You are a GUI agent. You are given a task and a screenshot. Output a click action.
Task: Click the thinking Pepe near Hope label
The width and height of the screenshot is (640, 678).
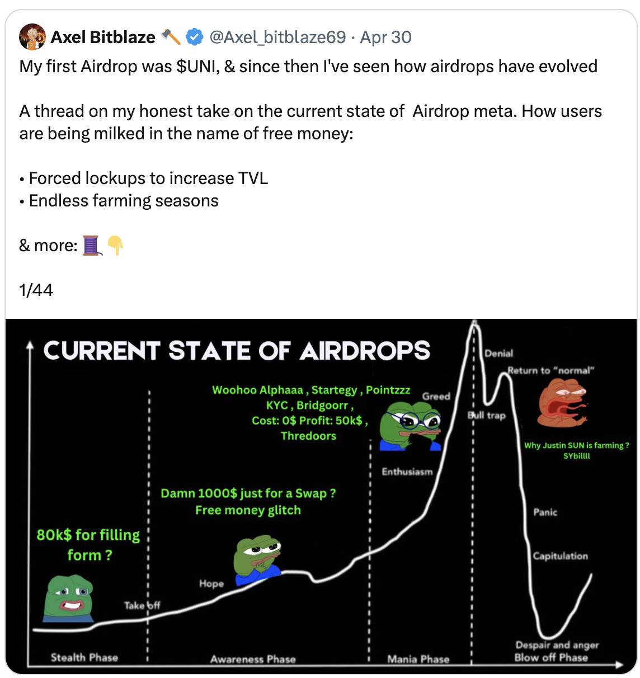pyautogui.click(x=257, y=559)
